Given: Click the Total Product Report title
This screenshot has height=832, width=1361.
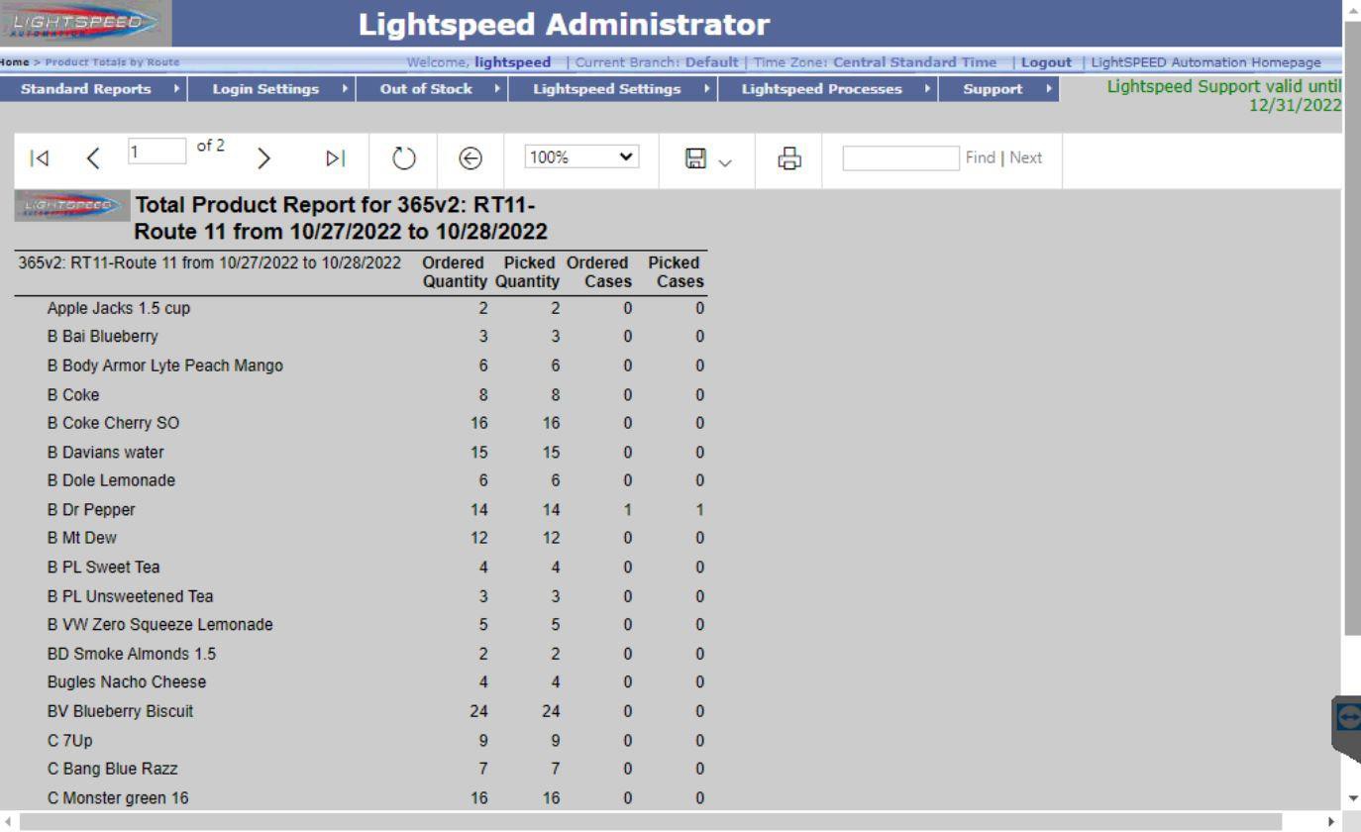Looking at the screenshot, I should click(341, 219).
